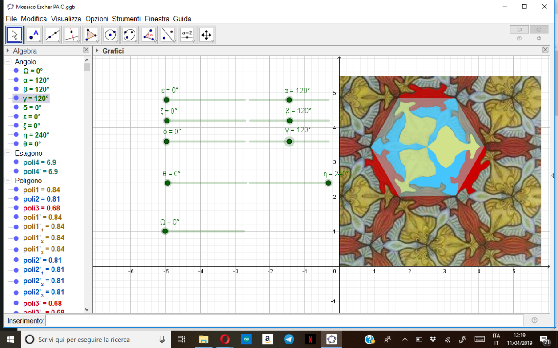Open the Opzioni menu
The width and height of the screenshot is (558, 348).
pyautogui.click(x=97, y=19)
